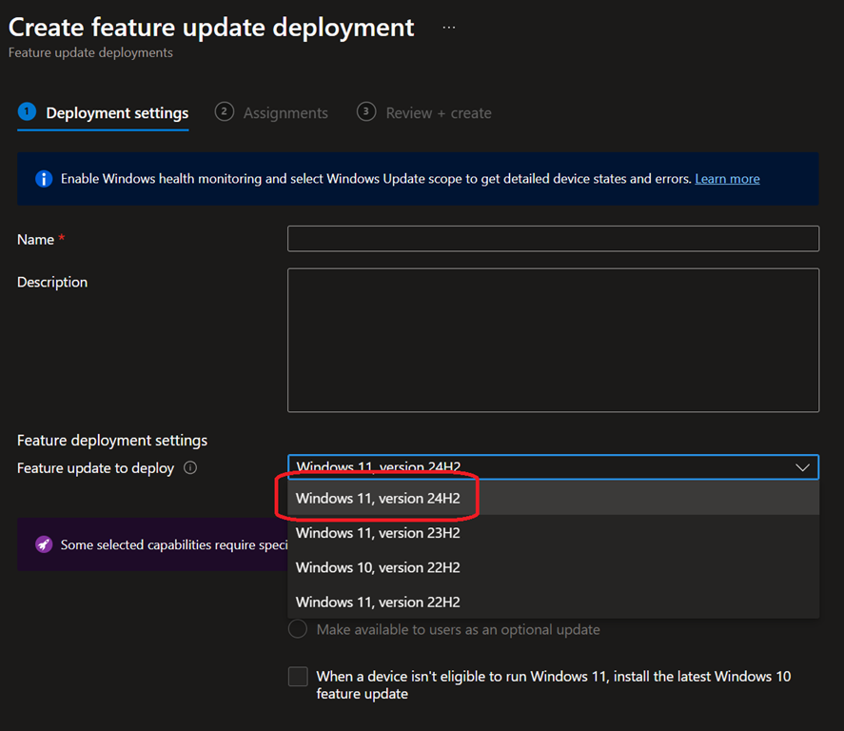Screen dimensions: 844x731
Task: Click into the Name text field
Action: click(x=553, y=239)
